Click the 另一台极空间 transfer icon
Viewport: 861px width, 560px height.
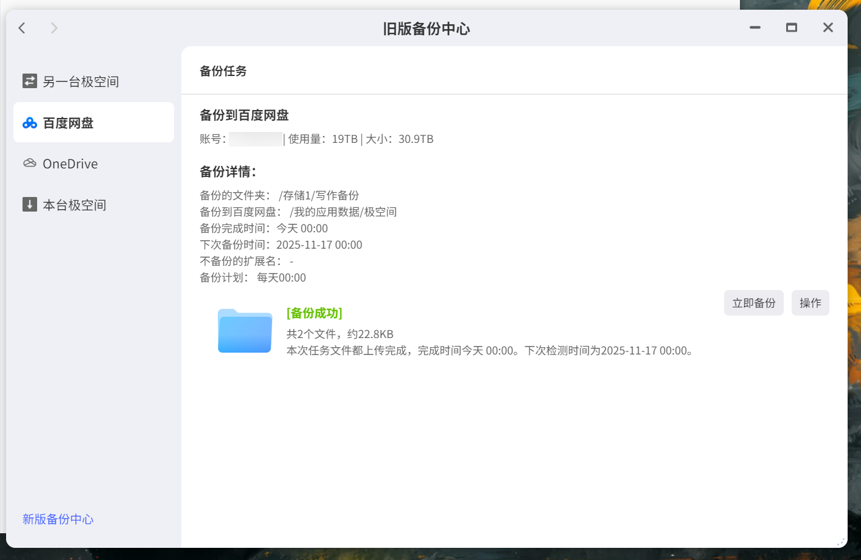pyautogui.click(x=30, y=81)
